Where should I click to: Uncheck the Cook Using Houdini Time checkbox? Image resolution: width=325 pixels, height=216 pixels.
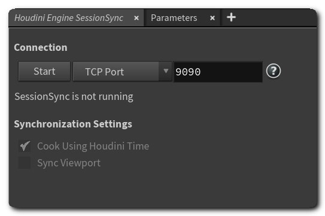(25, 146)
